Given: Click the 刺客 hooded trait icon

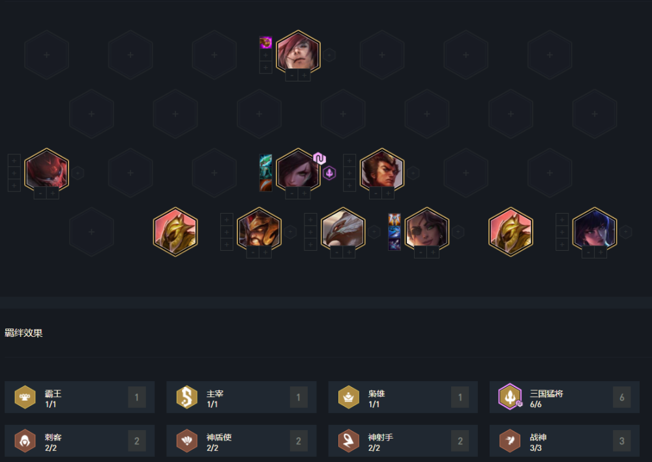Looking at the screenshot, I should coord(25,440).
